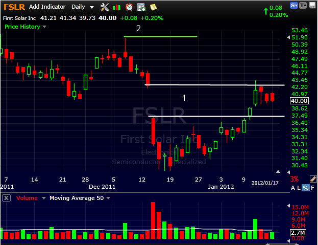Expand the Price History dropdown
This screenshot has width=318, height=245.
[44, 27]
